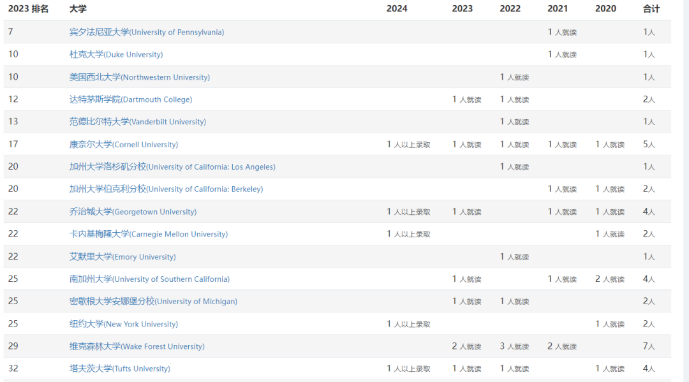The height and width of the screenshot is (382, 689).
Task: Select New York University's 2024 '1 人以上录取' cell
Action: 409,324
